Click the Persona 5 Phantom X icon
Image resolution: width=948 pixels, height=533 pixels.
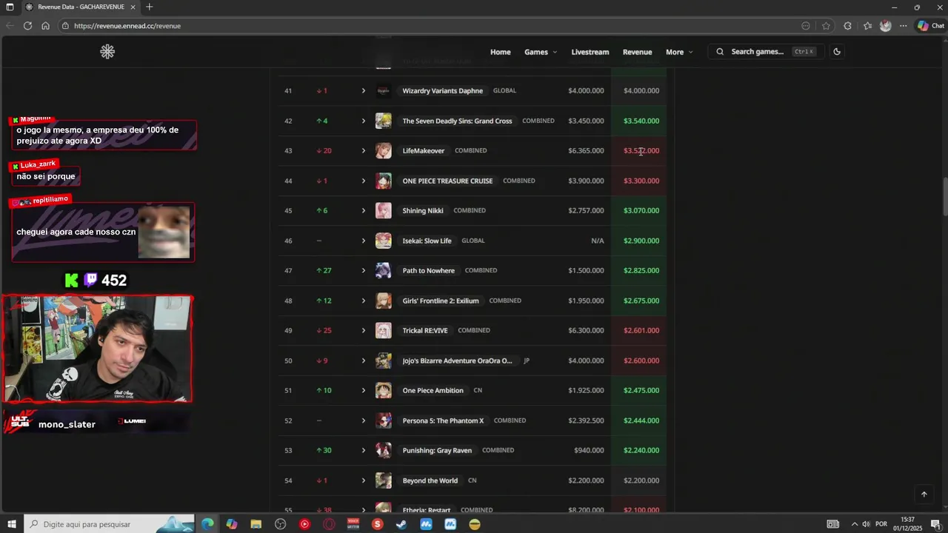[383, 420]
